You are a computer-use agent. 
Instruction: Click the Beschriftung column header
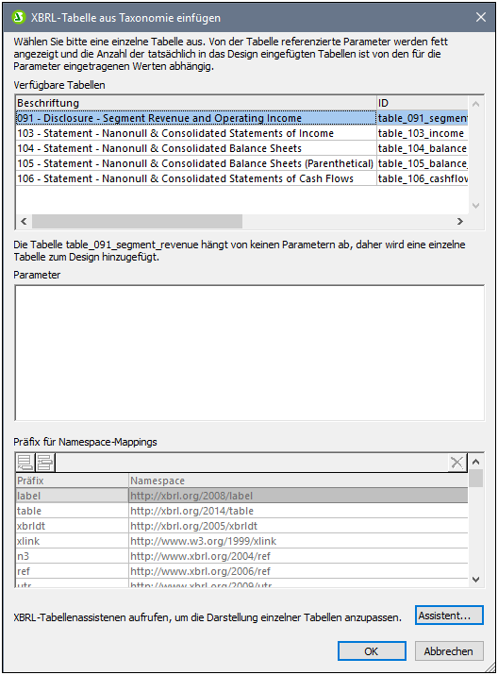point(196,103)
